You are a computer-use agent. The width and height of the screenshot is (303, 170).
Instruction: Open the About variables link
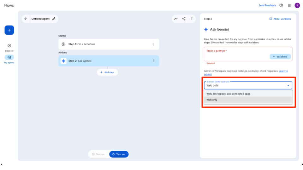click(x=280, y=19)
